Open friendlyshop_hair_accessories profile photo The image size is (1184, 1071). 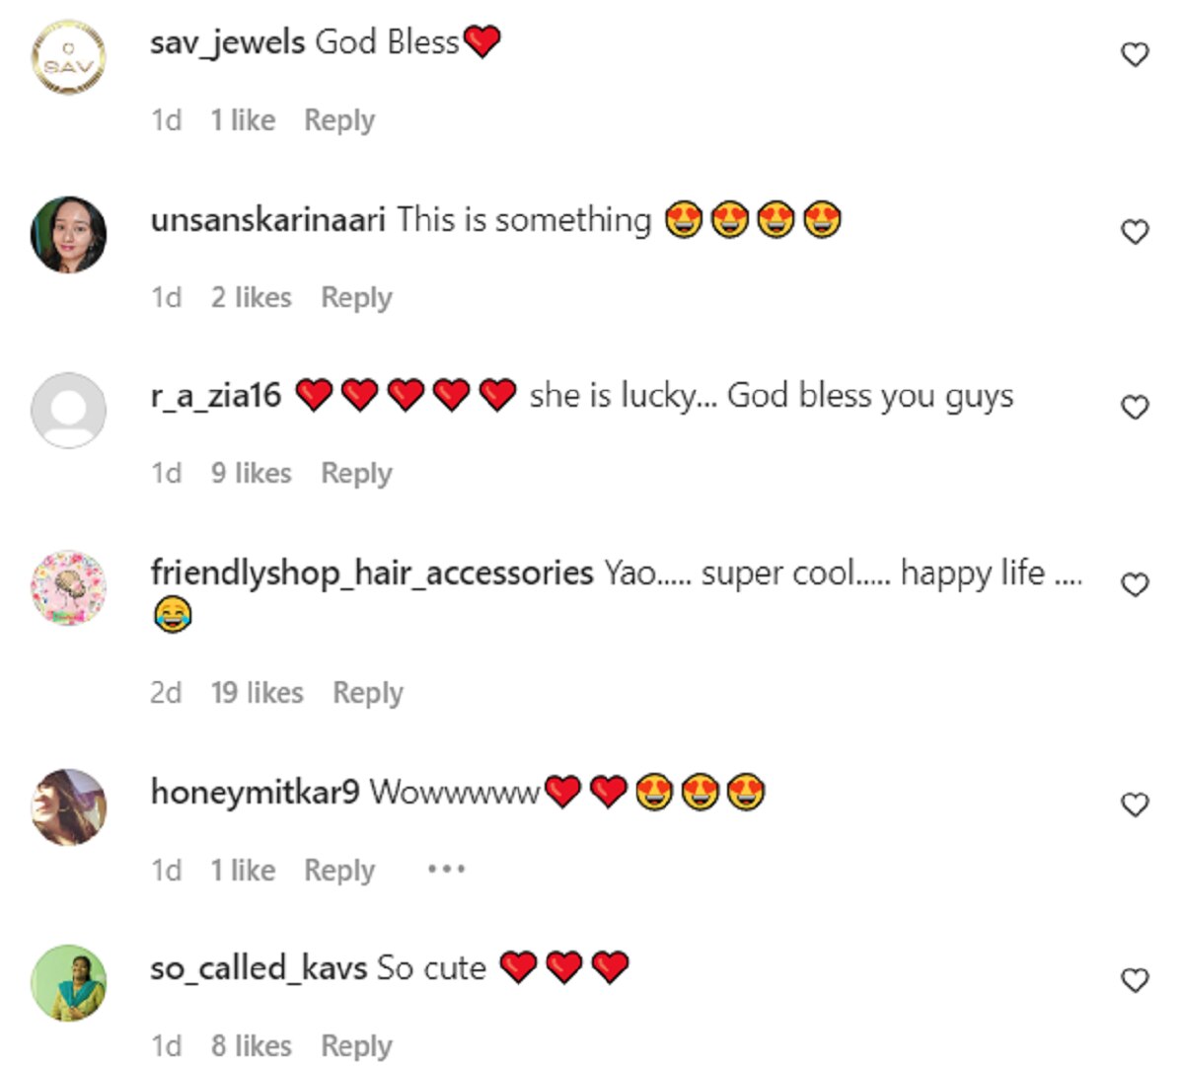point(69,587)
